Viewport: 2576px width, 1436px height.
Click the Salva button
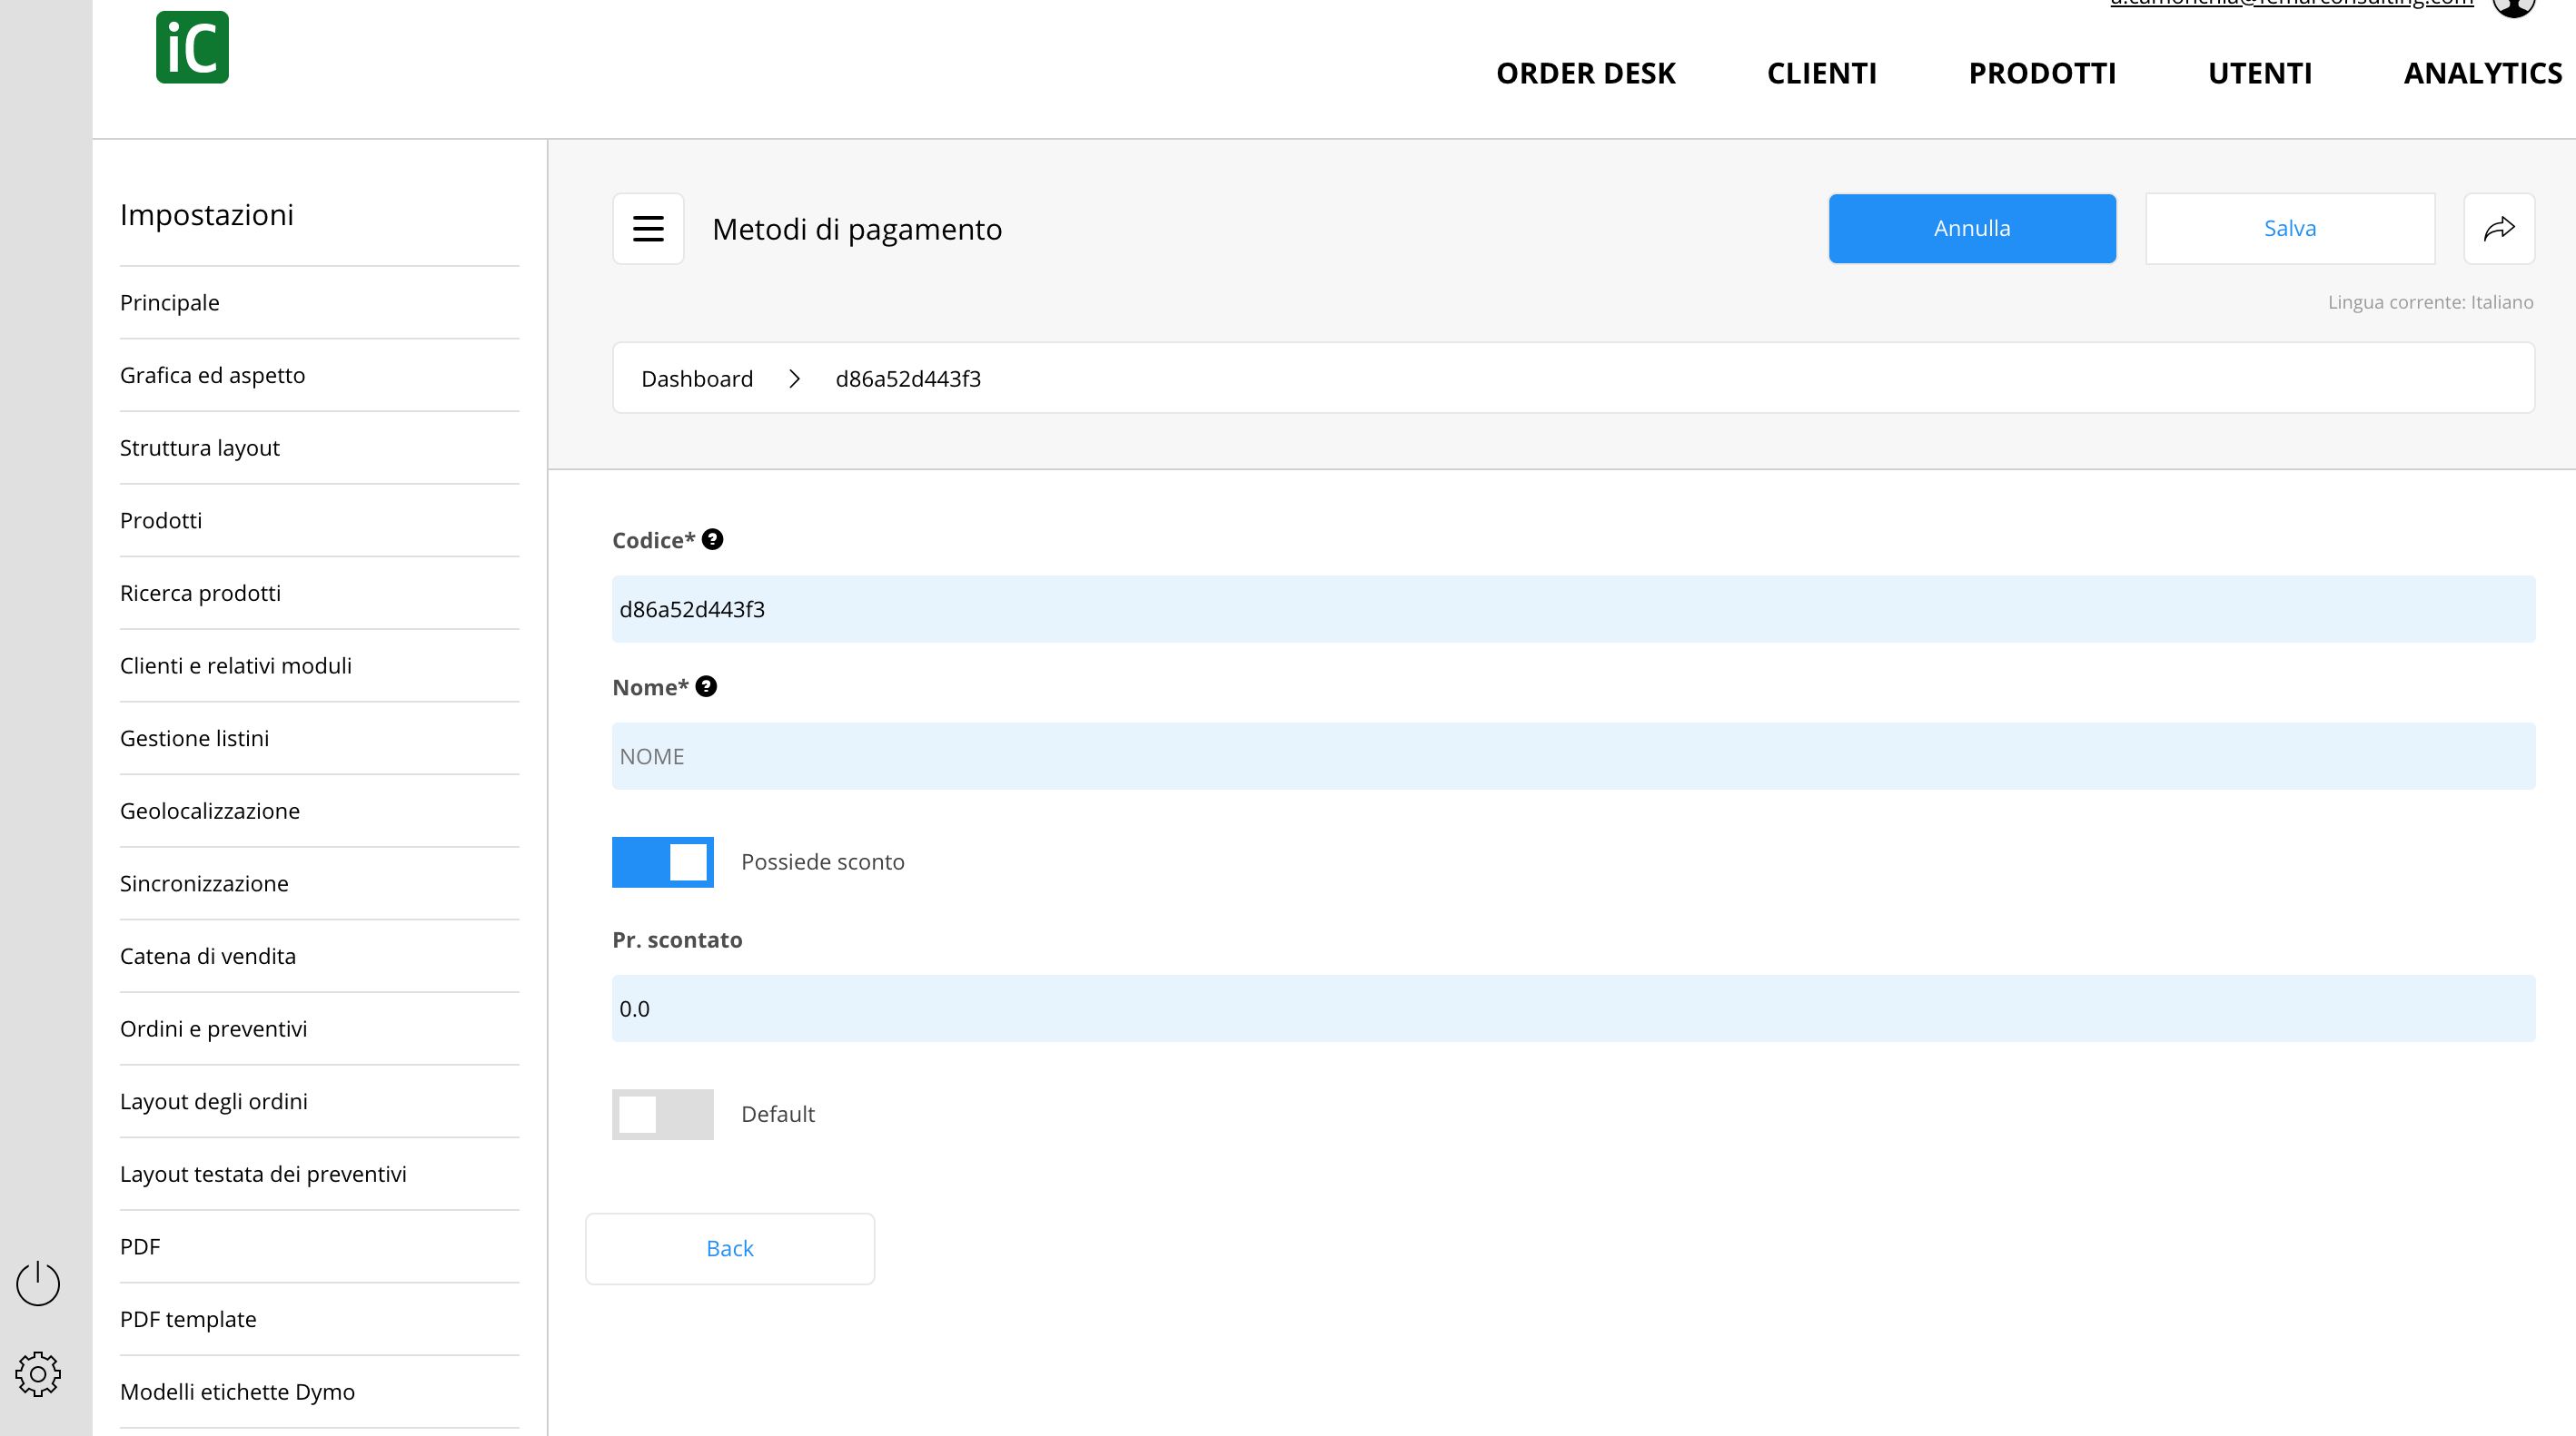point(2290,229)
